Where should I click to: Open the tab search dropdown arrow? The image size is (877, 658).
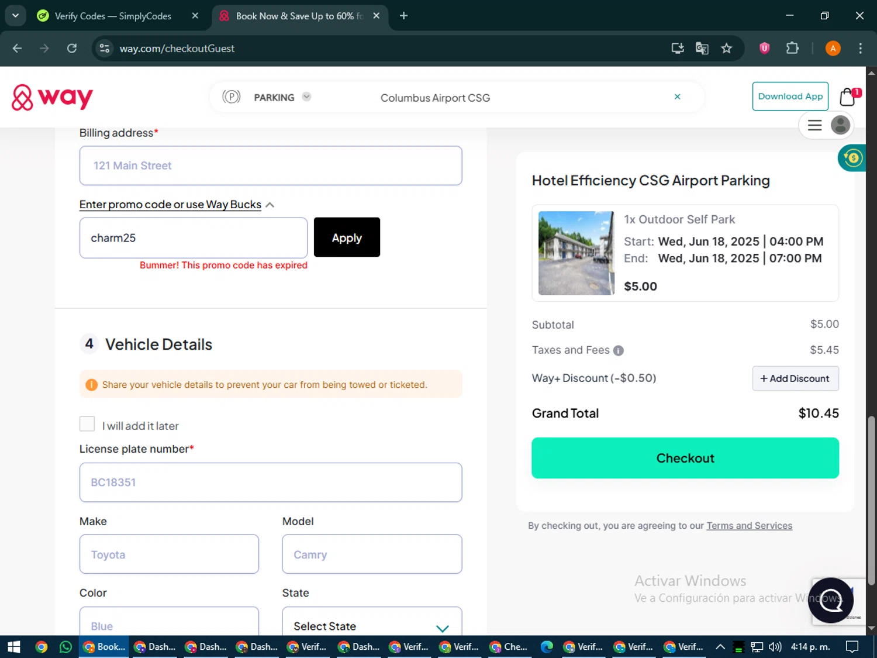click(16, 16)
